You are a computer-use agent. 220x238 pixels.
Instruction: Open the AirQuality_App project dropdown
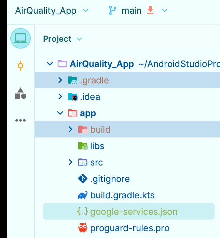pos(85,11)
